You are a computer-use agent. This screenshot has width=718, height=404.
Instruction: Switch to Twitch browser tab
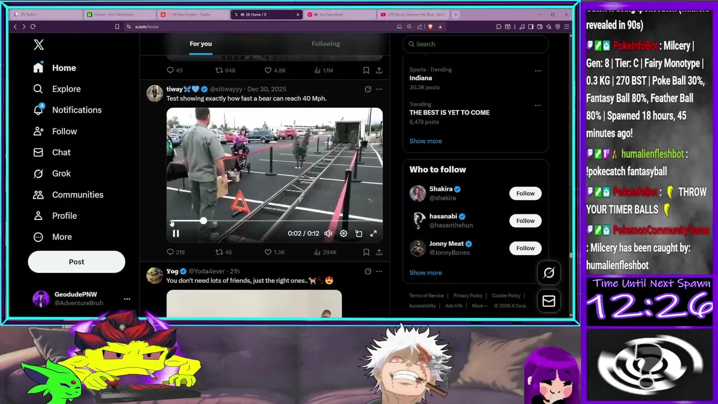[x=47, y=15]
